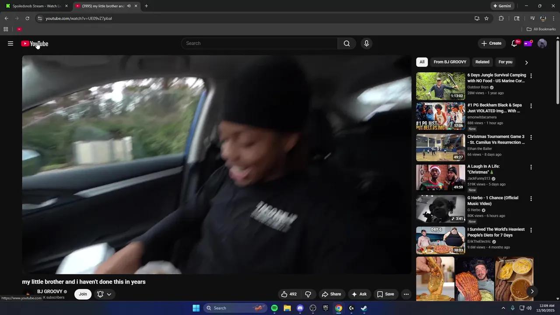Screen dimensions: 560x315
Task: Open the 6 Days Jungle Survival thumbnail
Action: [440, 86]
